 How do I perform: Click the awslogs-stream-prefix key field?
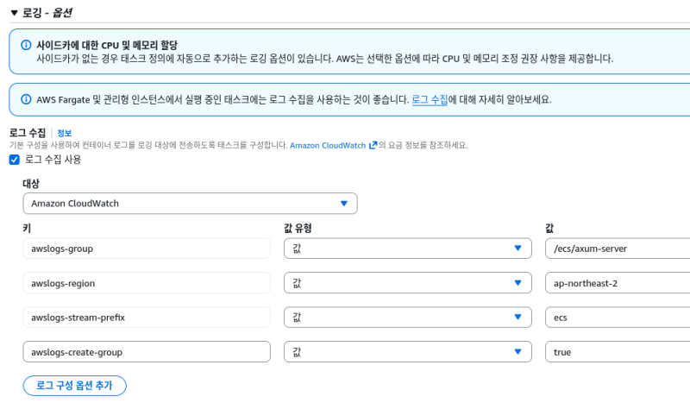pyautogui.click(x=147, y=318)
